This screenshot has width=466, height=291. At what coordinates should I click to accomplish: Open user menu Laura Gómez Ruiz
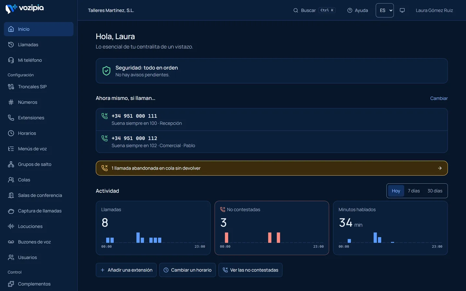434,10
